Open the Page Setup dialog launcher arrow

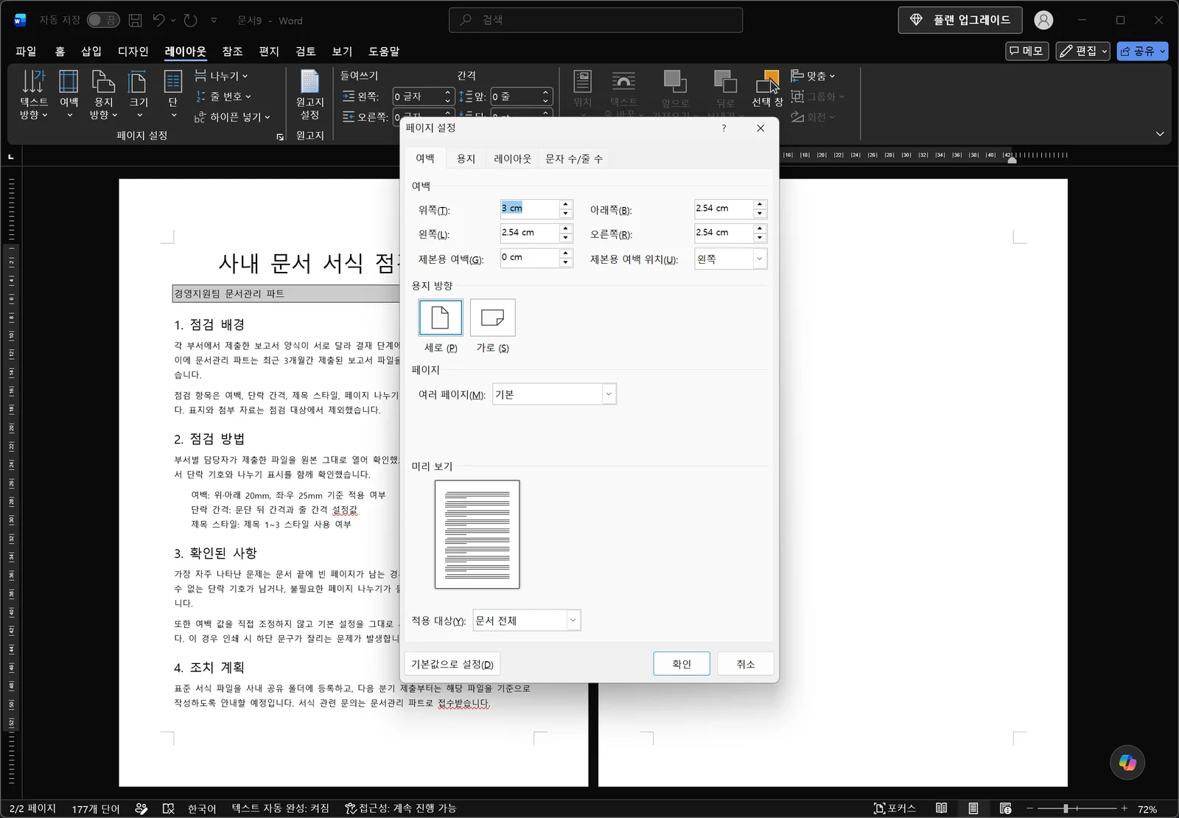click(x=280, y=137)
